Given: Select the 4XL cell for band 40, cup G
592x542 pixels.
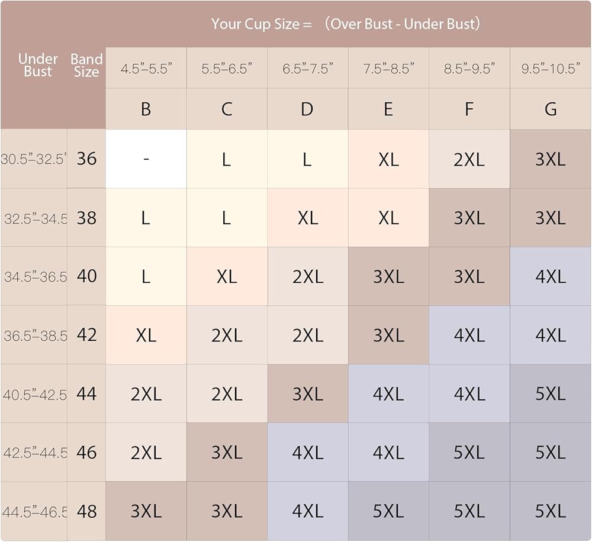Looking at the screenshot, I should coord(551,276).
